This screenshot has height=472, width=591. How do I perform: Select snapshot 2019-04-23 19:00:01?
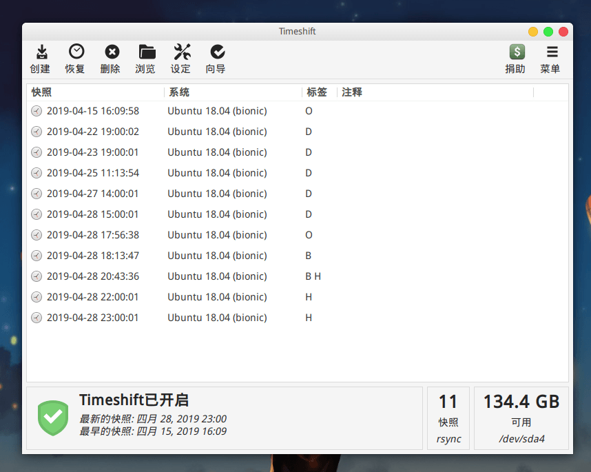pyautogui.click(x=298, y=152)
